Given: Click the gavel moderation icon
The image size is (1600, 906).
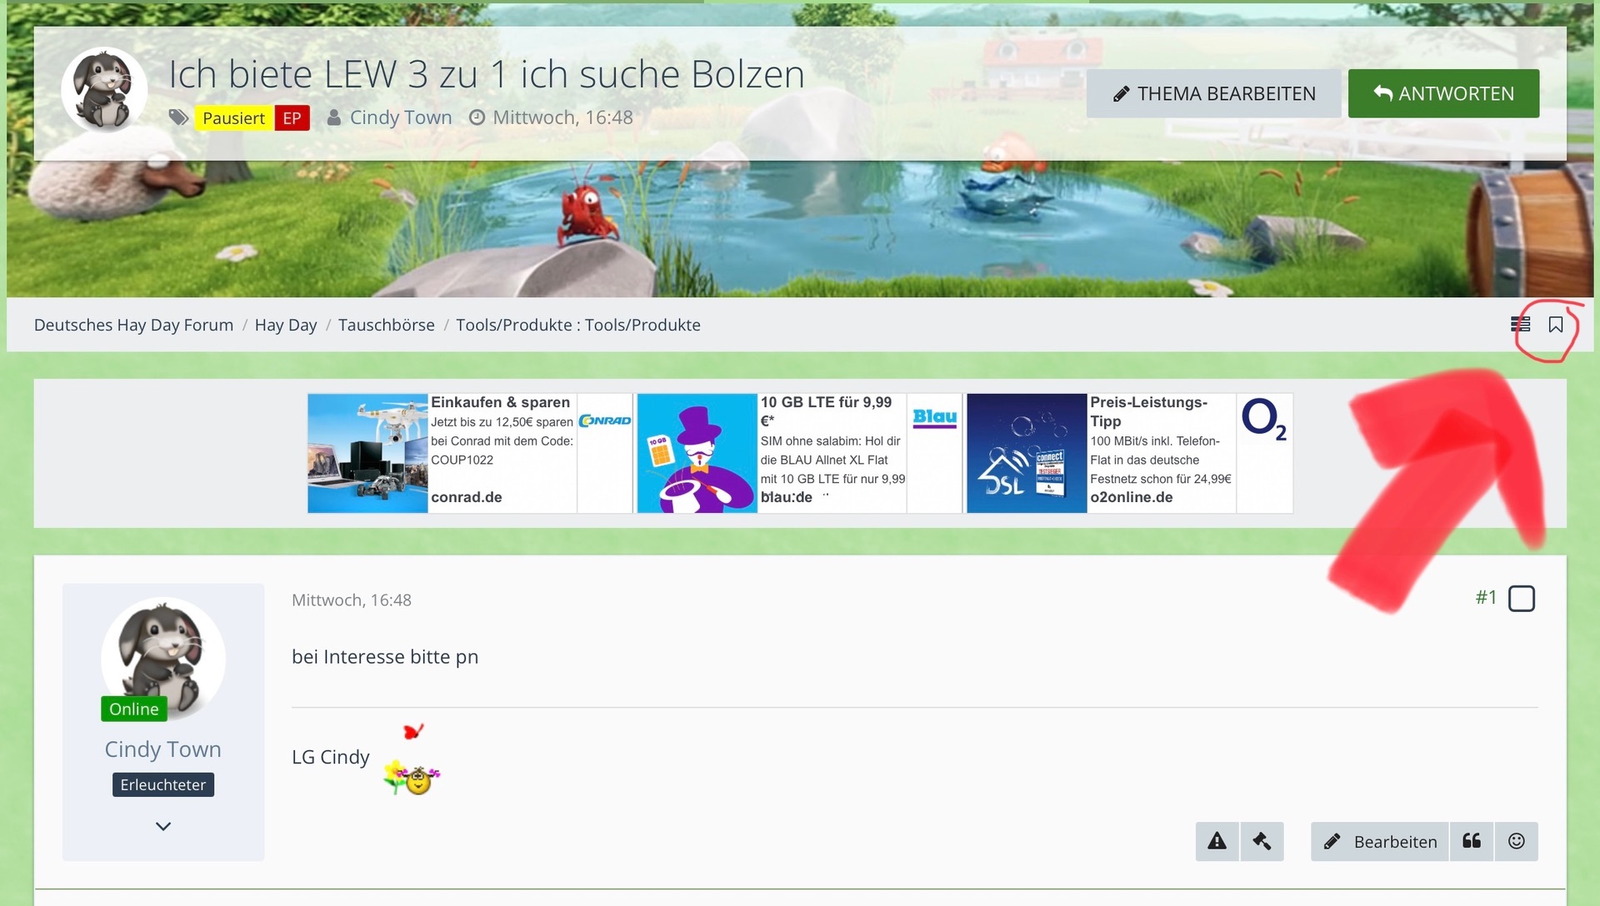Looking at the screenshot, I should (1262, 841).
